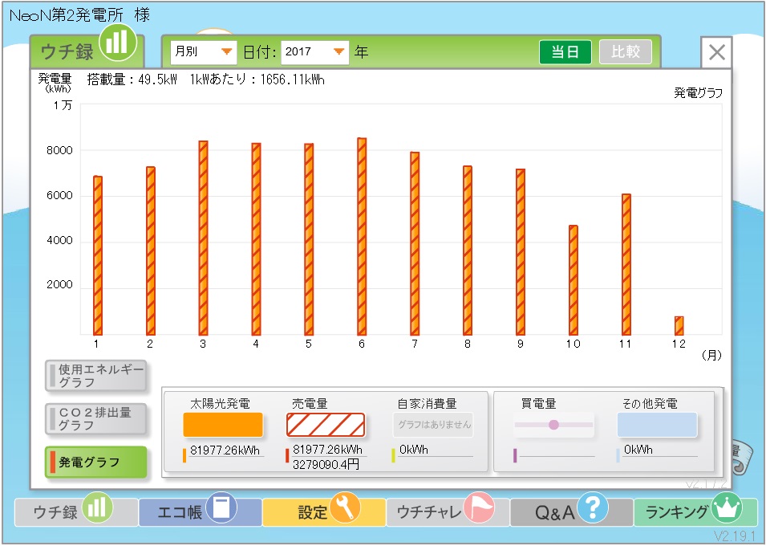
Task: Click the January bar in chart
Action: coord(98,255)
